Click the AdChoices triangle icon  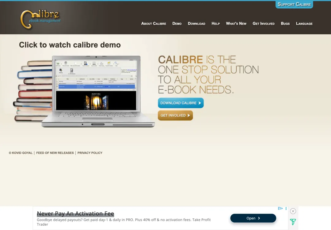[x=280, y=209]
